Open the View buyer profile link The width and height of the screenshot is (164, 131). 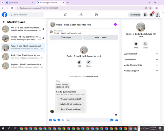(x=92, y=77)
